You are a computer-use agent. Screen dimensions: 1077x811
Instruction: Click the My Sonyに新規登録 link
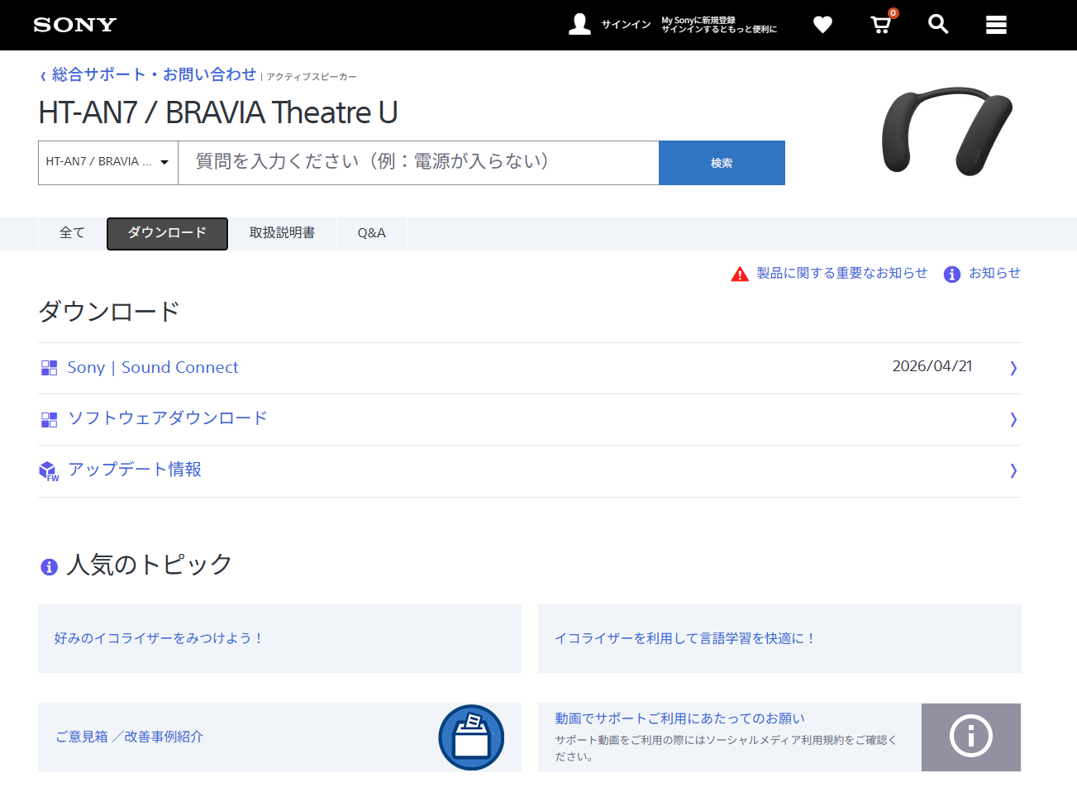719,25
